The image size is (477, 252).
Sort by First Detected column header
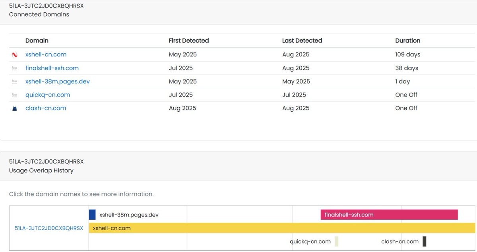[189, 41]
